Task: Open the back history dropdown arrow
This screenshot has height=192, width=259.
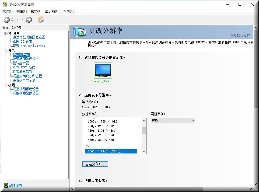Action: pyautogui.click(x=22, y=20)
